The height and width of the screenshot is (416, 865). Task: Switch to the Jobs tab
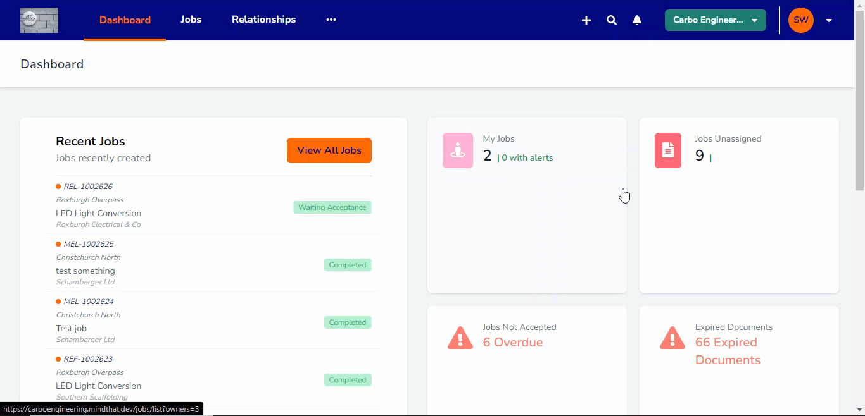tap(191, 20)
